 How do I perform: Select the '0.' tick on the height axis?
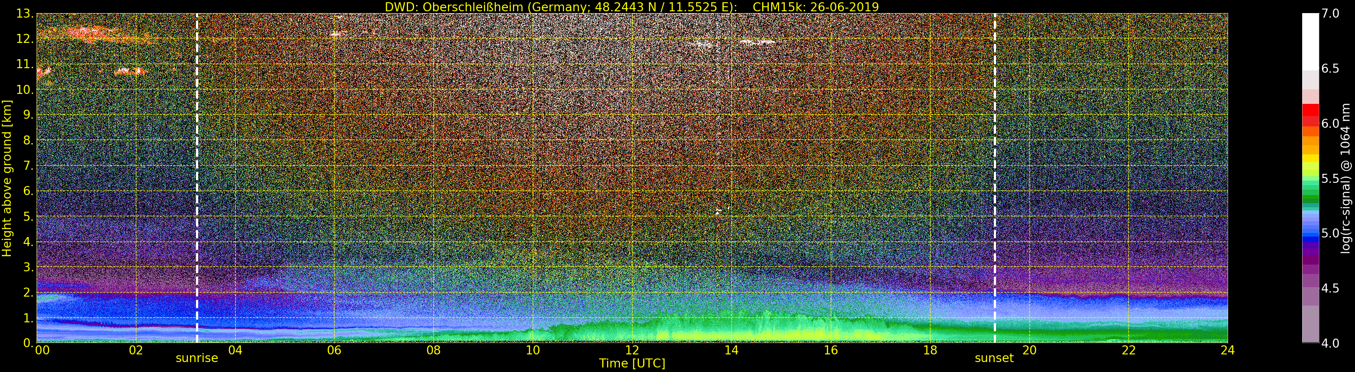coord(28,343)
